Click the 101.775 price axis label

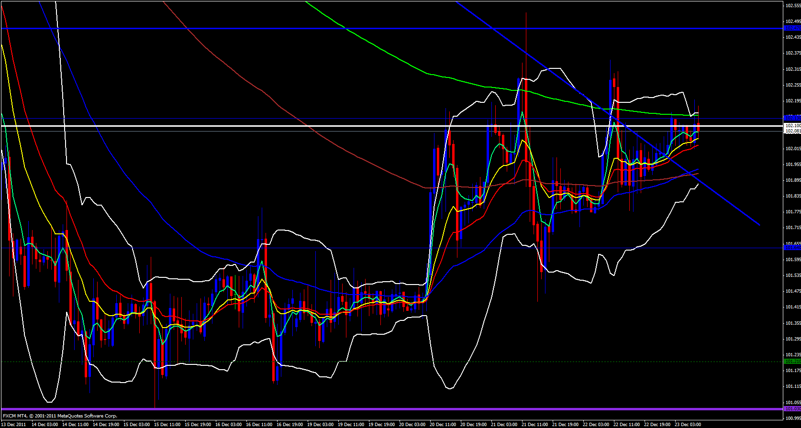coord(793,212)
